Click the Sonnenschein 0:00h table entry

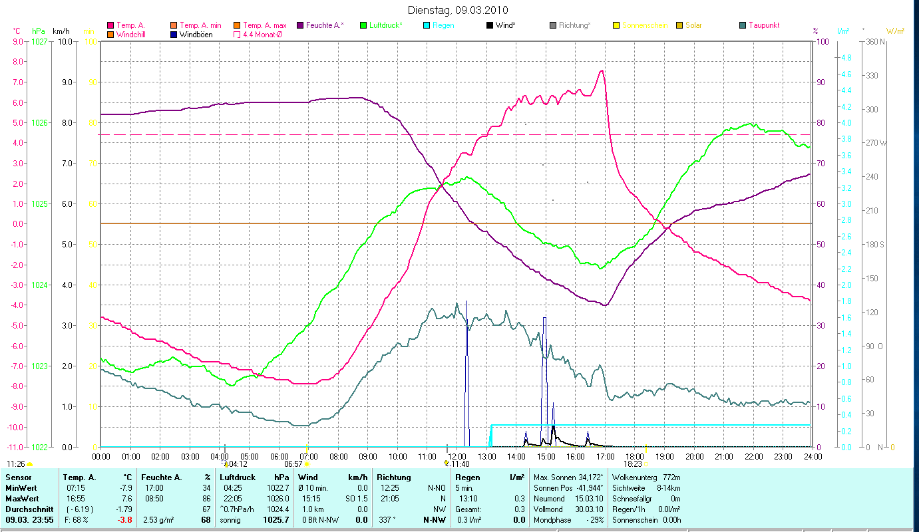(x=645, y=520)
